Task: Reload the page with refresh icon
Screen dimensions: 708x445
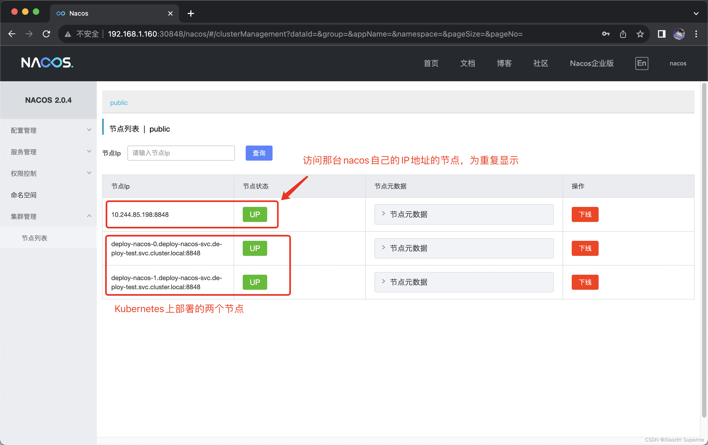Action: tap(47, 34)
